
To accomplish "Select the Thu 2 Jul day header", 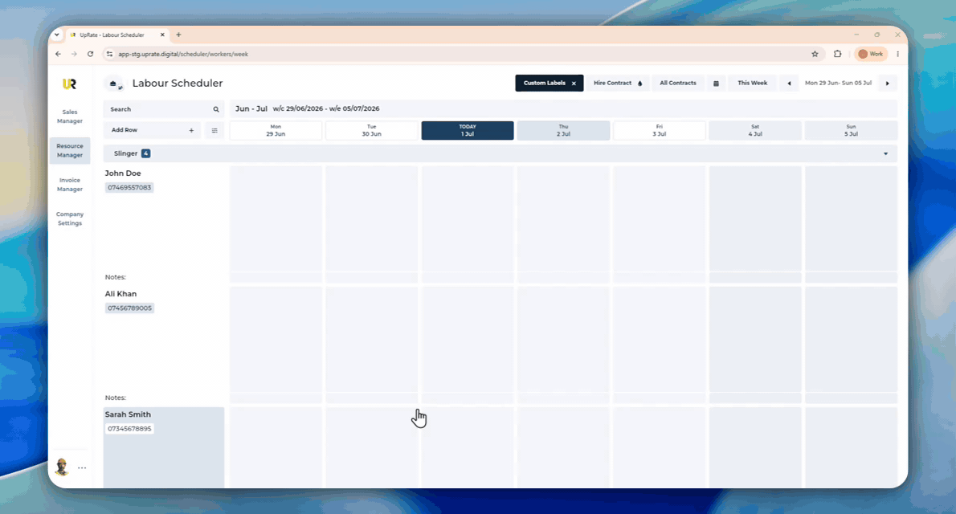I will [x=563, y=130].
